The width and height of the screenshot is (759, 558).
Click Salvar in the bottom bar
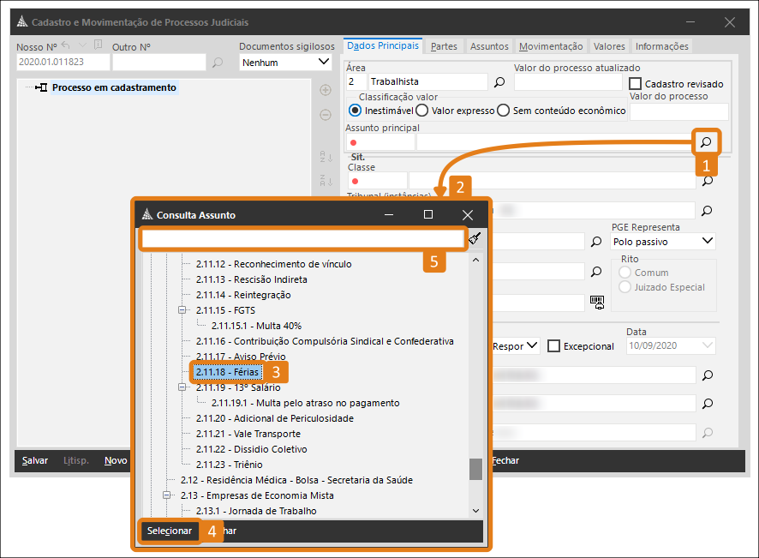coord(35,460)
